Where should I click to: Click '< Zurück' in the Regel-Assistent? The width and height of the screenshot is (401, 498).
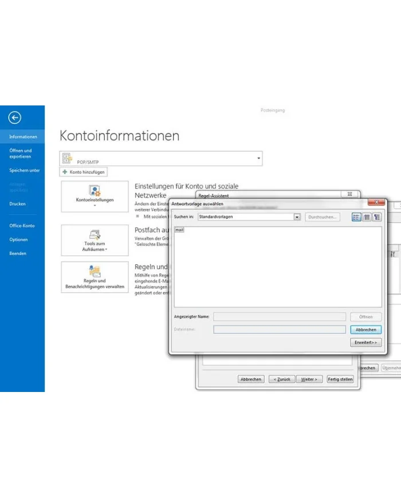click(282, 379)
